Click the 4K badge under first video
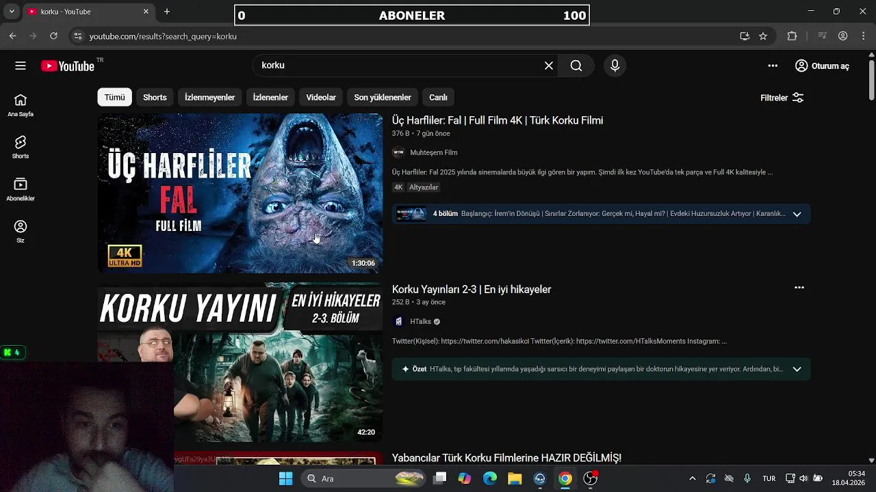Viewport: 876px width, 492px height. [x=398, y=187]
